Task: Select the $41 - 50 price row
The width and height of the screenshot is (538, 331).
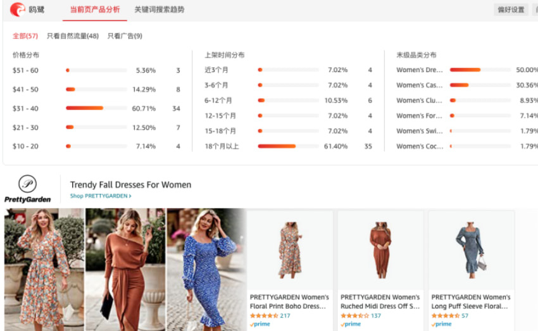Action: click(96, 89)
